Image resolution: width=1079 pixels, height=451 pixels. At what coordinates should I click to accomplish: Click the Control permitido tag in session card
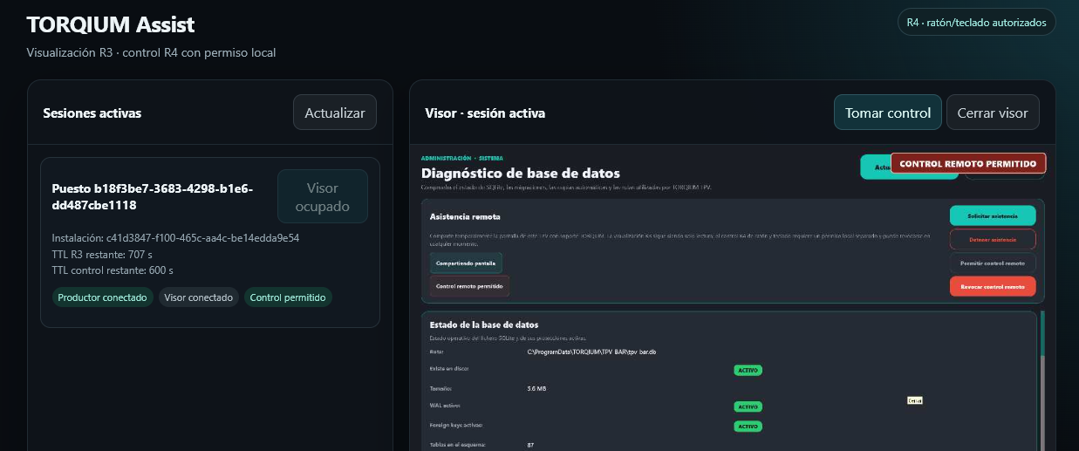click(288, 297)
